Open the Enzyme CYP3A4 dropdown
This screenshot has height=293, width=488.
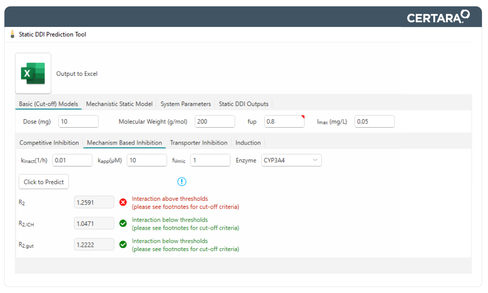(x=291, y=160)
